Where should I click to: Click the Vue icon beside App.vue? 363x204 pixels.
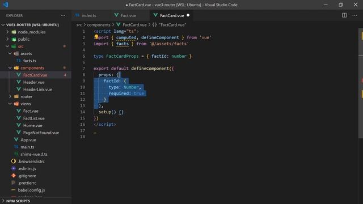16,140
